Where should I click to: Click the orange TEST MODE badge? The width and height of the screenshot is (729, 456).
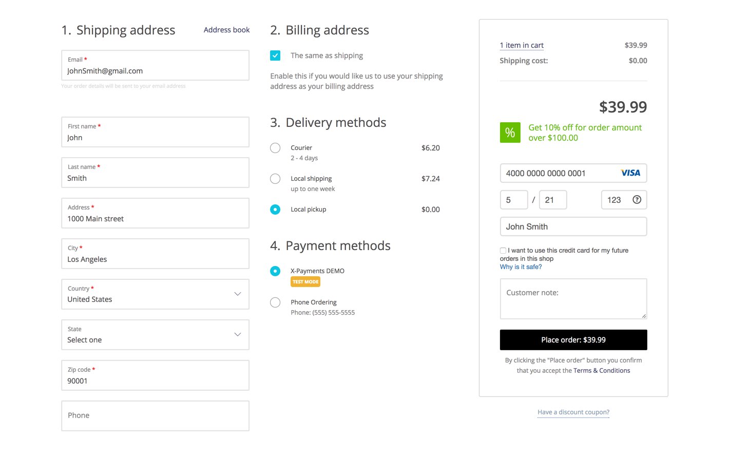(x=305, y=281)
